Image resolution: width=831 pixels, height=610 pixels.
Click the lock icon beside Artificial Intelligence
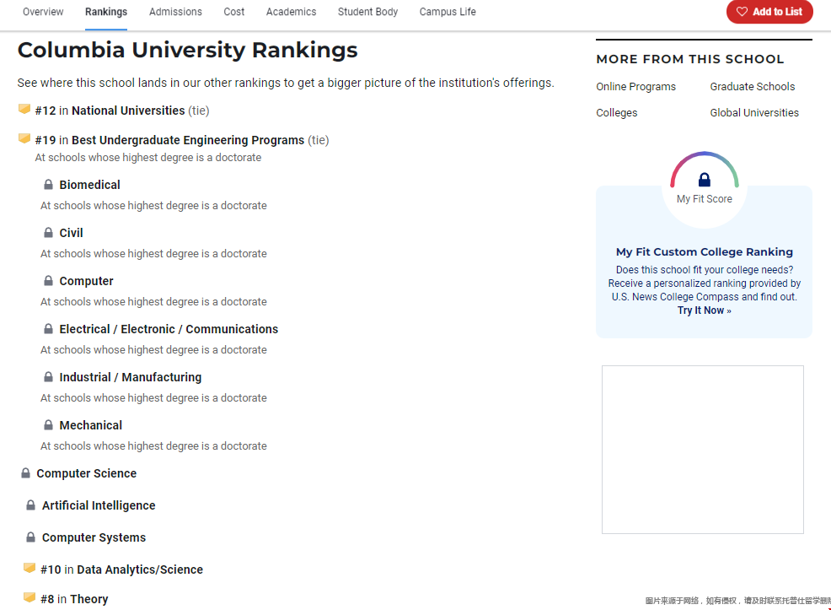(x=30, y=505)
